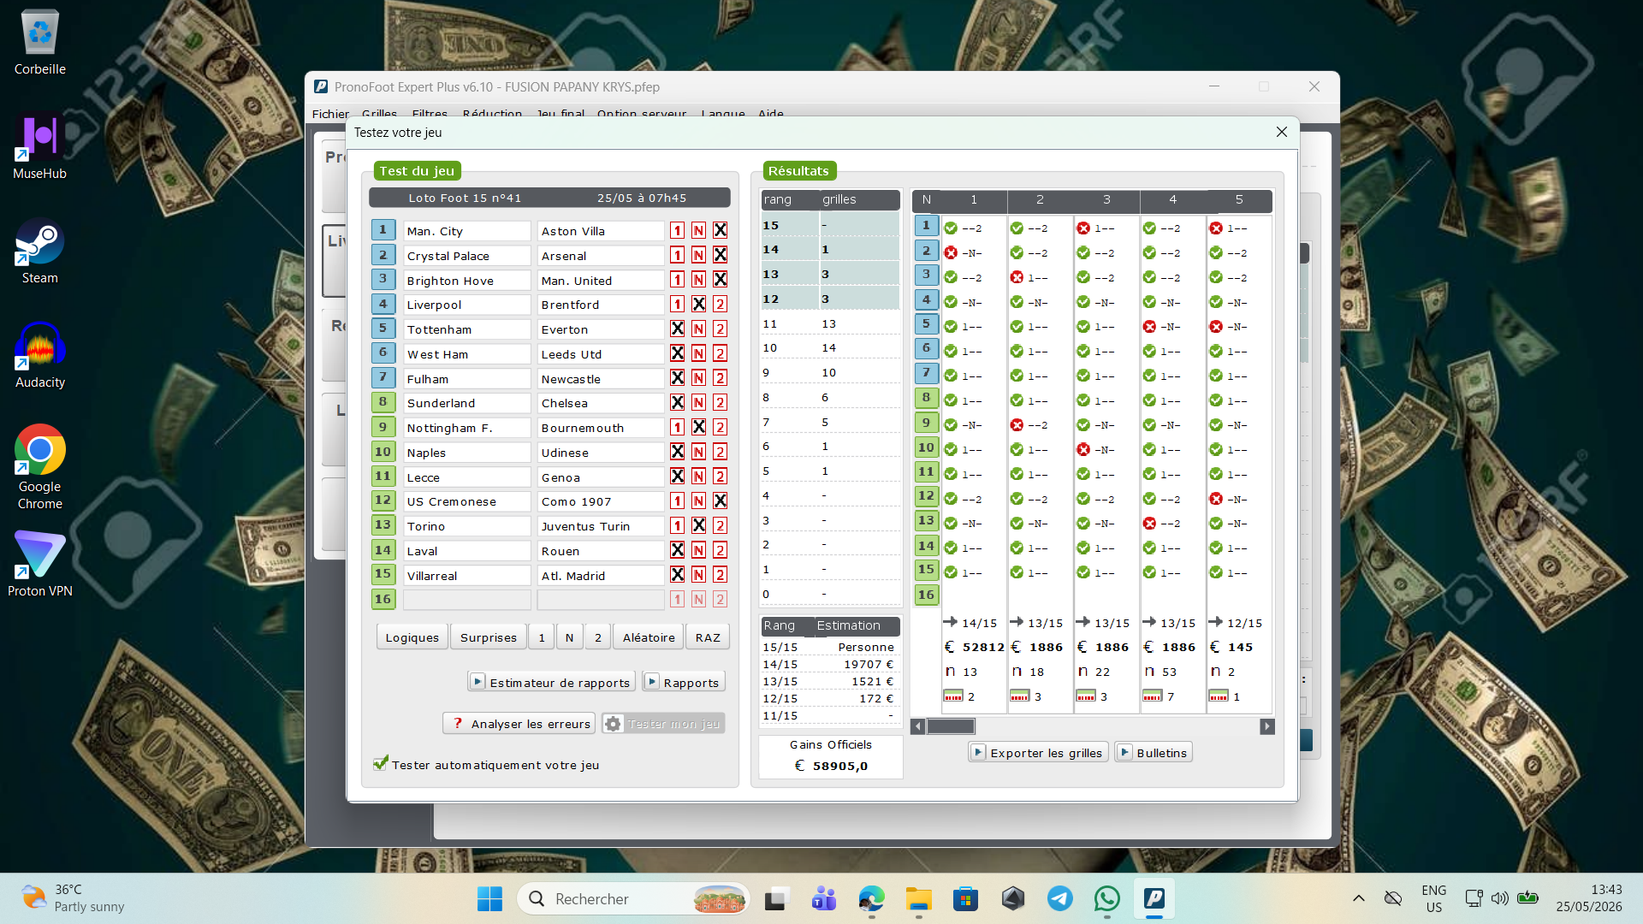Close the Testez votre jeu dialog
Viewport: 1643px width, 924px height.
[x=1282, y=133]
